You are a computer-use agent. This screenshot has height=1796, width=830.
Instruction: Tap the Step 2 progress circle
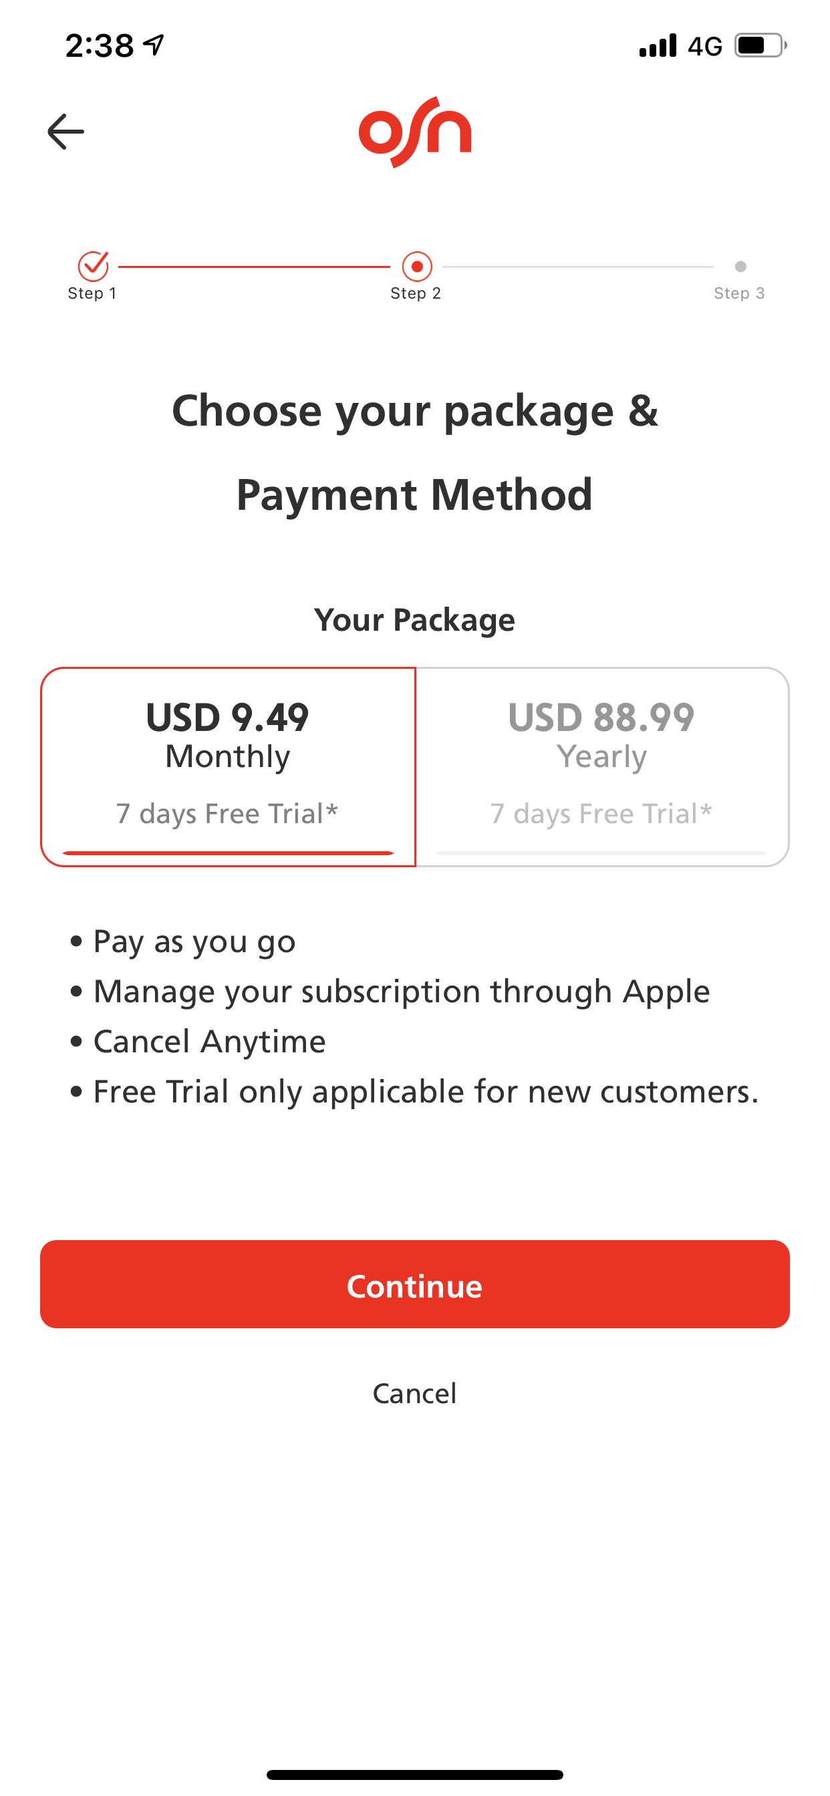416,267
